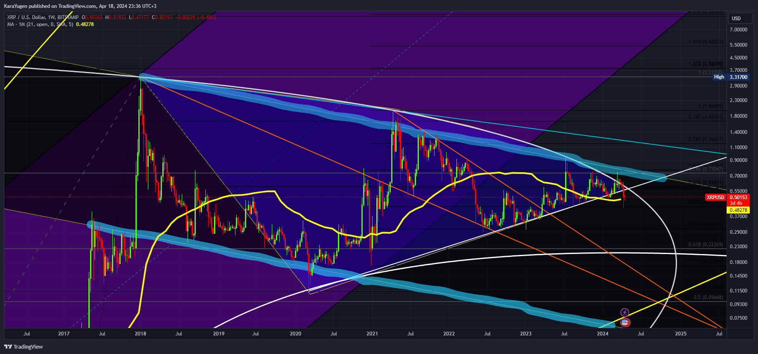The height and width of the screenshot is (354, 758).
Task: Click the red XRPUSD price tag
Action: pyautogui.click(x=715, y=197)
